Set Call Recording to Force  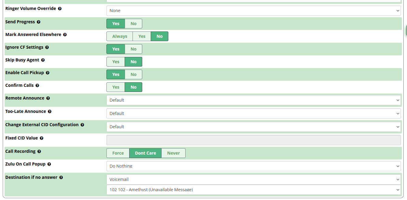click(x=118, y=153)
